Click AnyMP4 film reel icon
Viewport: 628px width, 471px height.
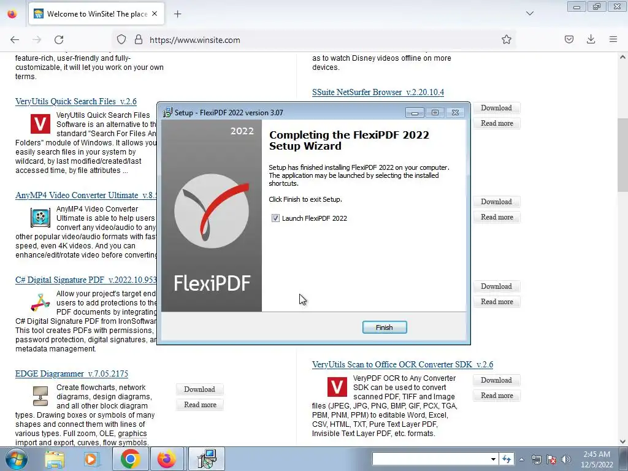40,218
